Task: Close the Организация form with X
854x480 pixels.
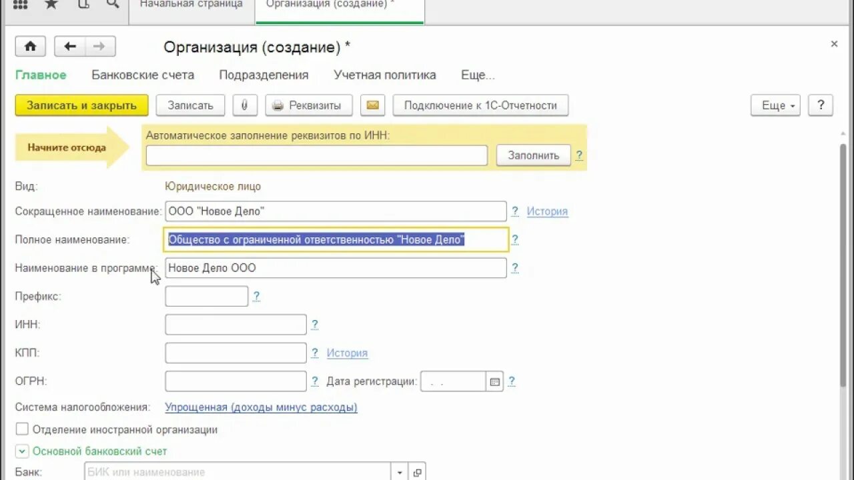Action: click(x=834, y=44)
